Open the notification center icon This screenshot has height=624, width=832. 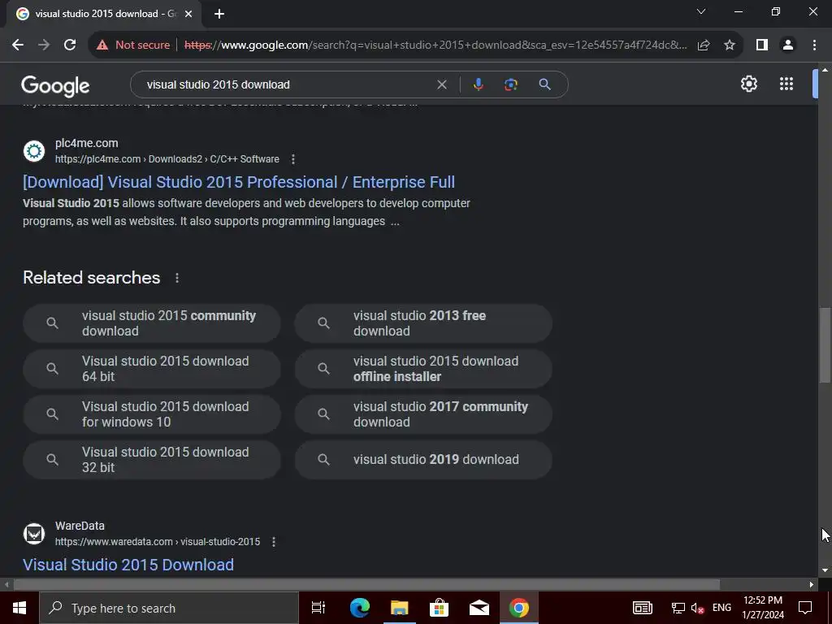pos(805,608)
